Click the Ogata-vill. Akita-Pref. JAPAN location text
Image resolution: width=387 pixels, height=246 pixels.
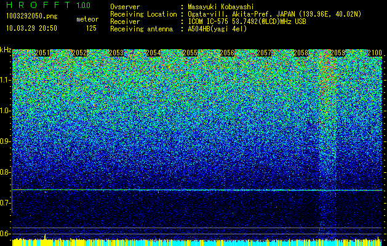274,14
